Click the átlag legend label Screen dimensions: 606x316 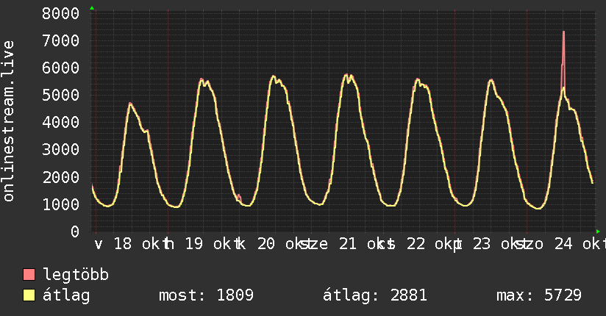(66, 295)
